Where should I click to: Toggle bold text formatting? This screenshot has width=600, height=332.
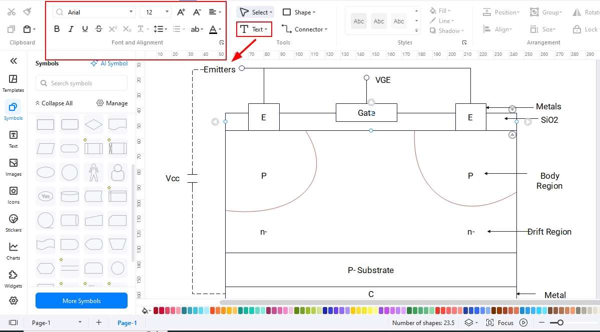coord(57,29)
